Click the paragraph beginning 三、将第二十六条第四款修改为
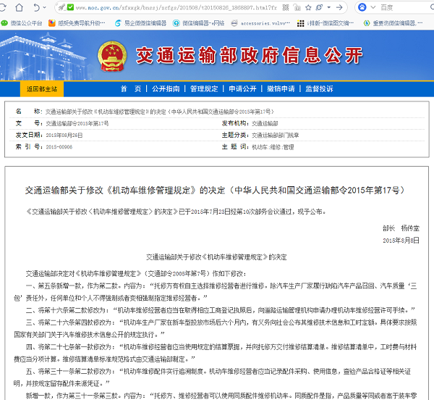 point(216,328)
